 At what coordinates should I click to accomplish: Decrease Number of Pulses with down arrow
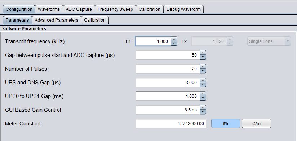[203, 71]
